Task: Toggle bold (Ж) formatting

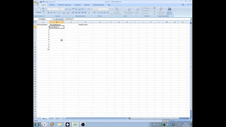Action: pos(49,13)
